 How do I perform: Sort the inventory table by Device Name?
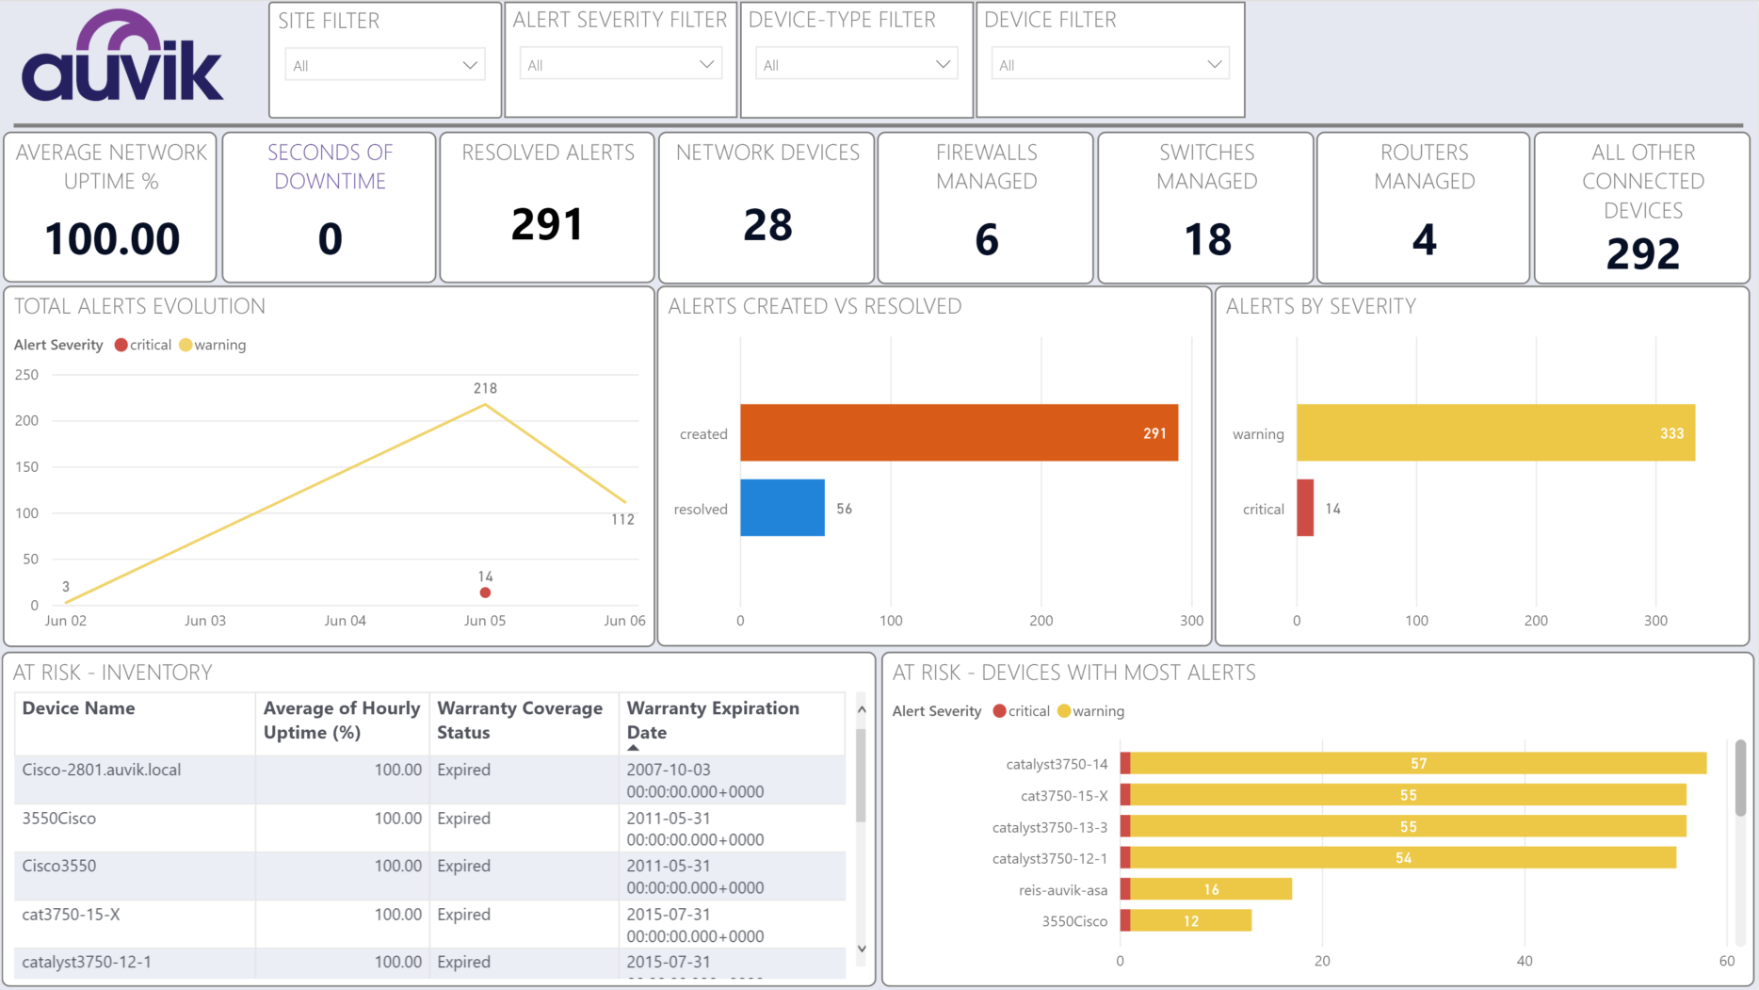(x=78, y=707)
